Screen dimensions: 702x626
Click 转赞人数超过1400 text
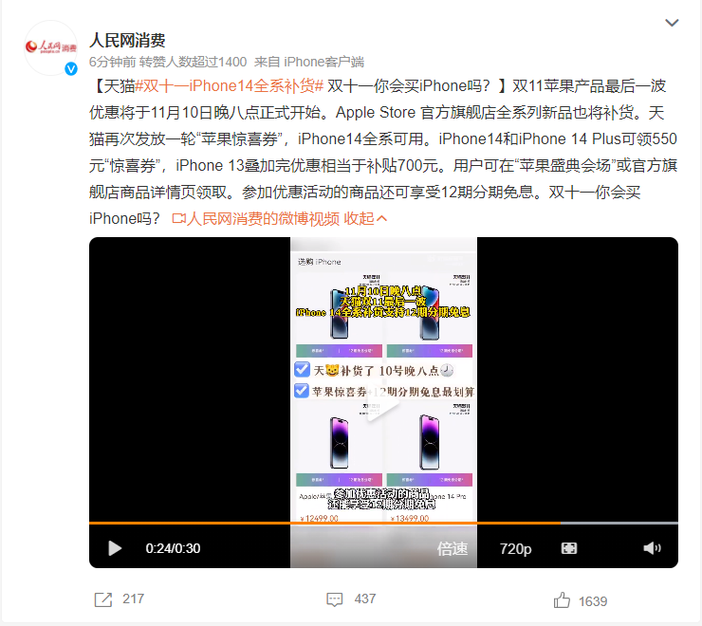[193, 62]
